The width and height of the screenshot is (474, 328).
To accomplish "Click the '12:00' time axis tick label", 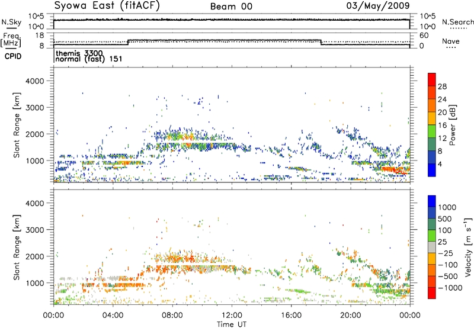I will pos(232,315).
